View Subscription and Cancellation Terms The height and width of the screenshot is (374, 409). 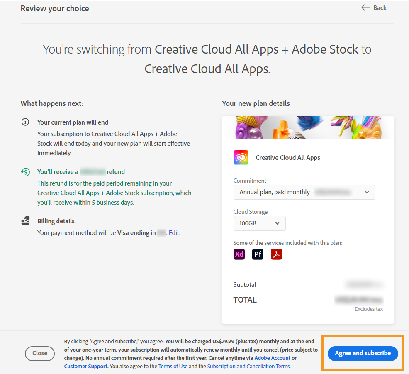click(x=248, y=366)
